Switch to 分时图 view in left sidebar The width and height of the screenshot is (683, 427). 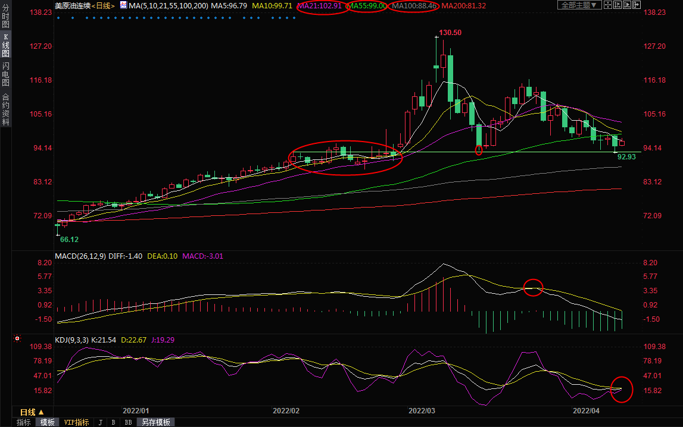(5, 17)
